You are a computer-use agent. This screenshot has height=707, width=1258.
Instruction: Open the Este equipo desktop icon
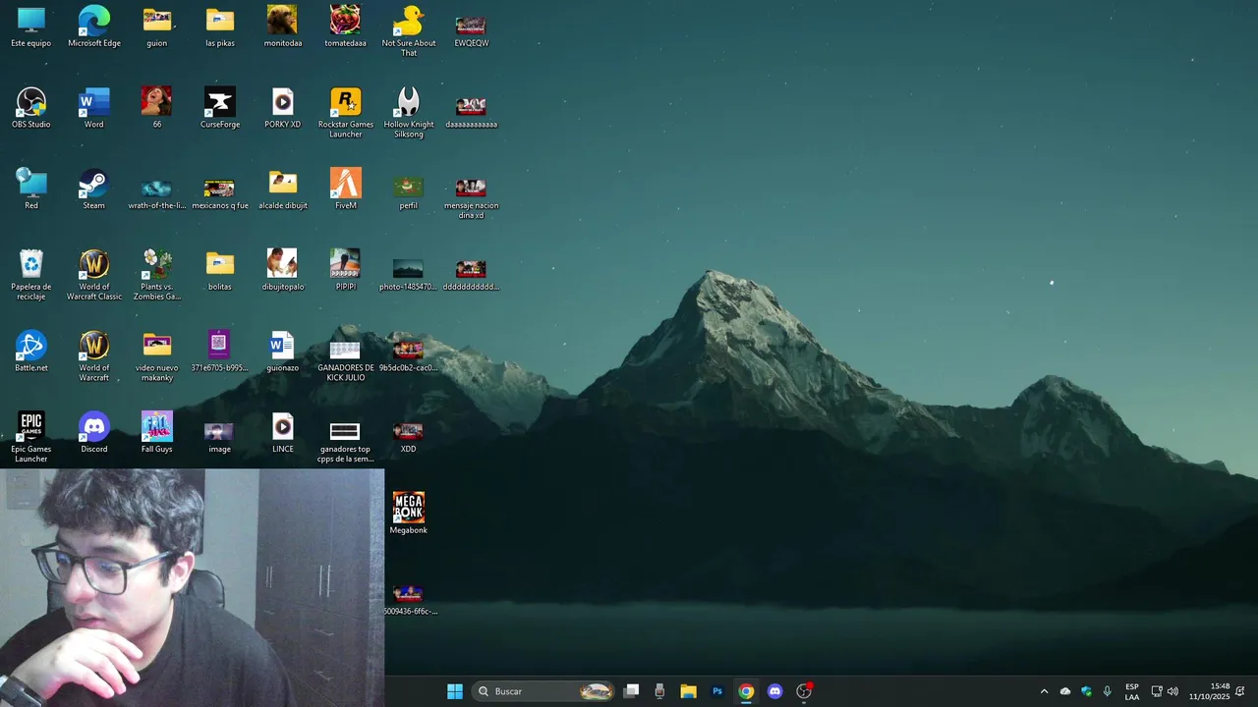tap(31, 27)
